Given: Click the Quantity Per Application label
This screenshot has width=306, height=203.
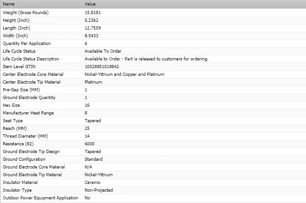Looking at the screenshot, I should pyautogui.click(x=27, y=44).
